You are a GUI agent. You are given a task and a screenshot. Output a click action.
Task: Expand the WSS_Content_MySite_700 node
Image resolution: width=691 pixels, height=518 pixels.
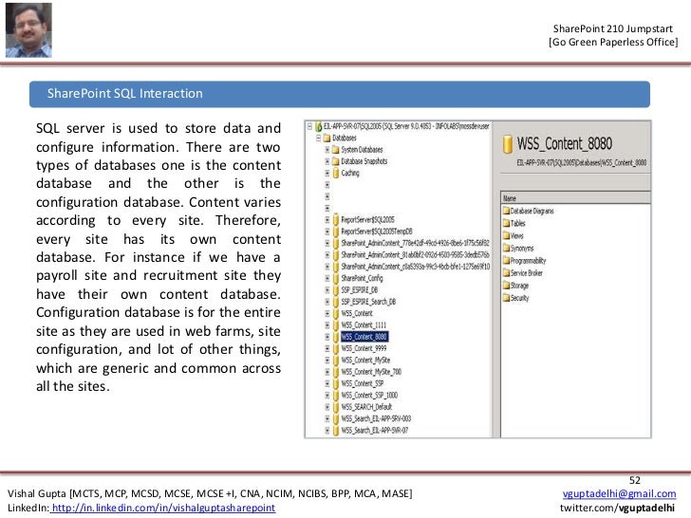[x=327, y=372]
